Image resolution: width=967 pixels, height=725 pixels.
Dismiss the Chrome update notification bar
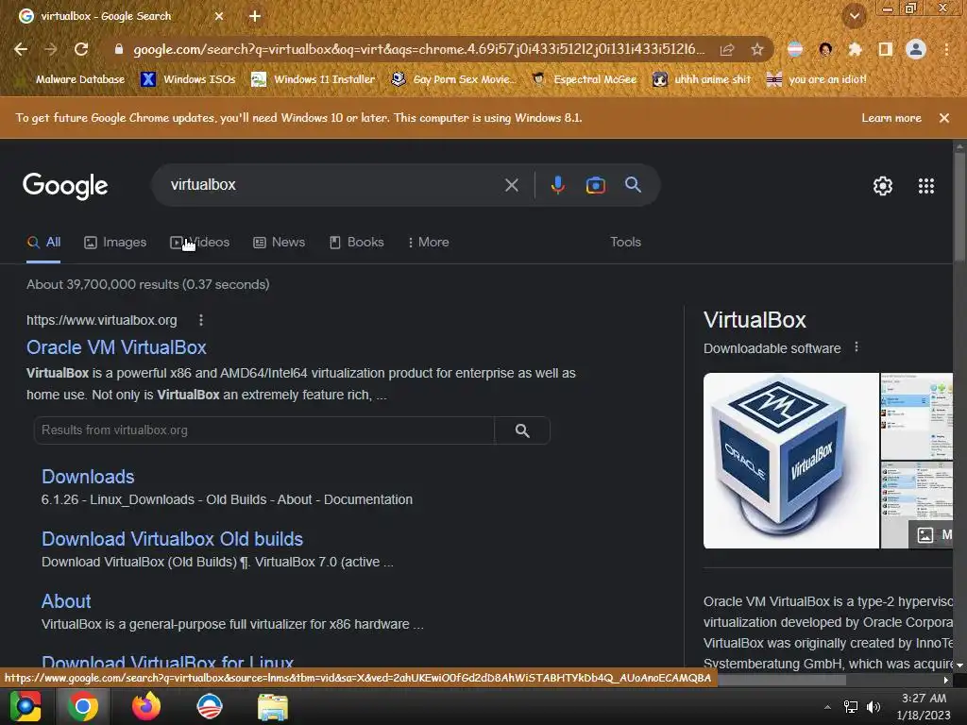tap(944, 118)
